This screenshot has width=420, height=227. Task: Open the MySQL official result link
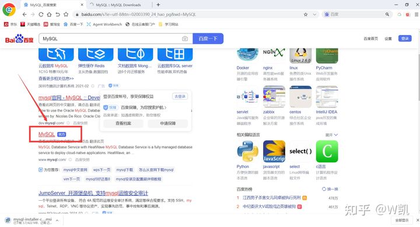click(x=47, y=134)
